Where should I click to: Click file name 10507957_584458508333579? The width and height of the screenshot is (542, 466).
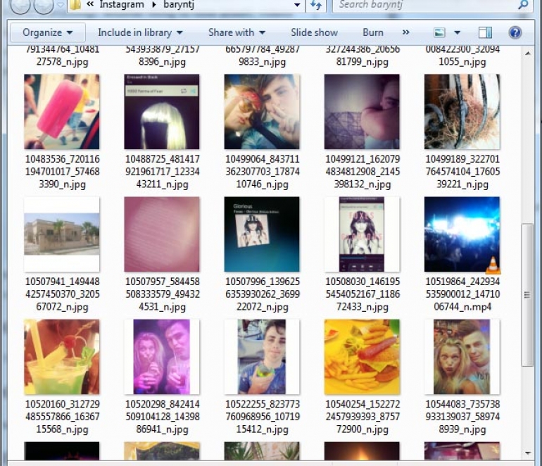point(162,294)
